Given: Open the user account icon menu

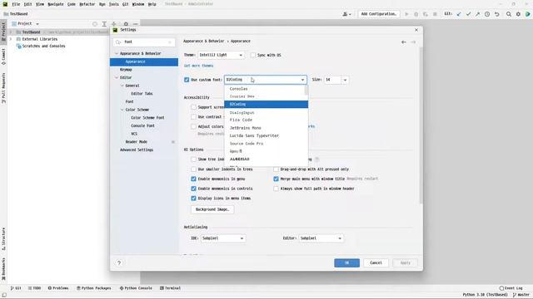Looking at the screenshot, I should coord(346,14).
